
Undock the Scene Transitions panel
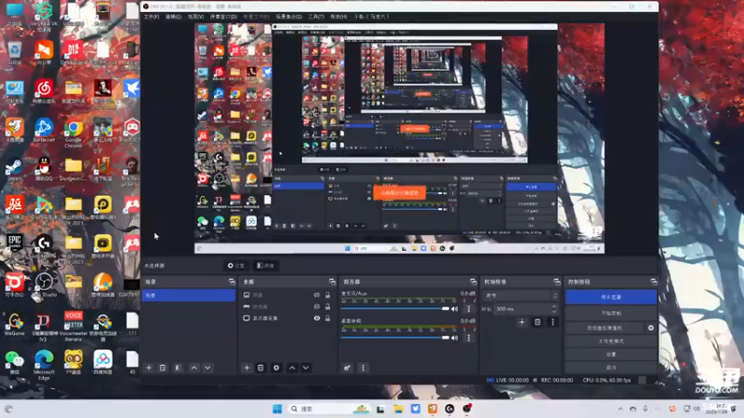tap(557, 281)
